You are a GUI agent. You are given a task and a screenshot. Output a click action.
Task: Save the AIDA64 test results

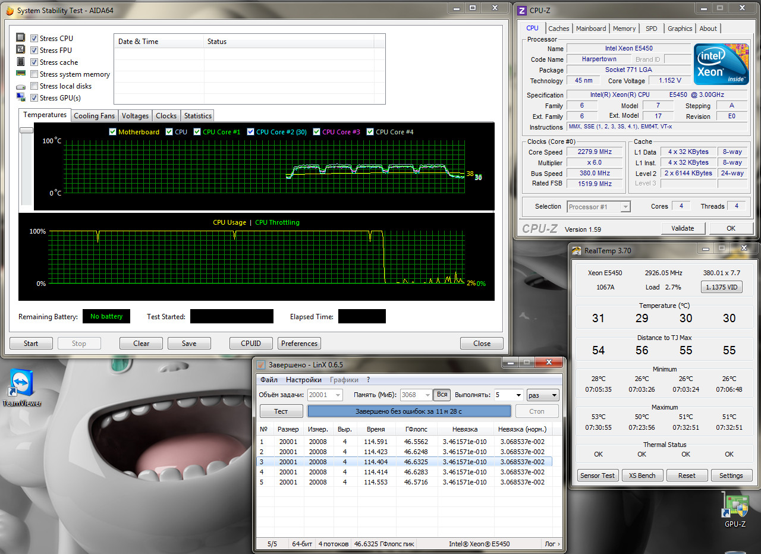189,344
